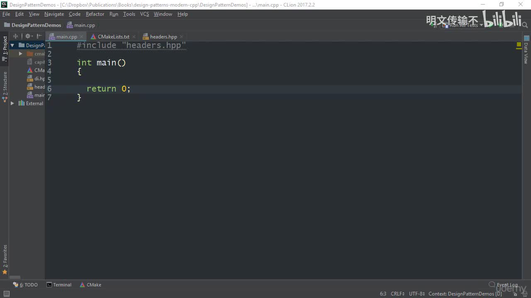
Task: Click the "int main()" code line
Action: (101, 62)
